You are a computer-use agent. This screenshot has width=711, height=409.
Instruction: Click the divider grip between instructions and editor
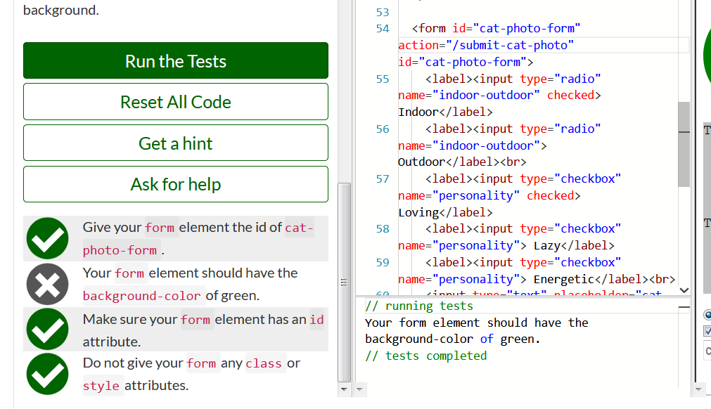345,283
